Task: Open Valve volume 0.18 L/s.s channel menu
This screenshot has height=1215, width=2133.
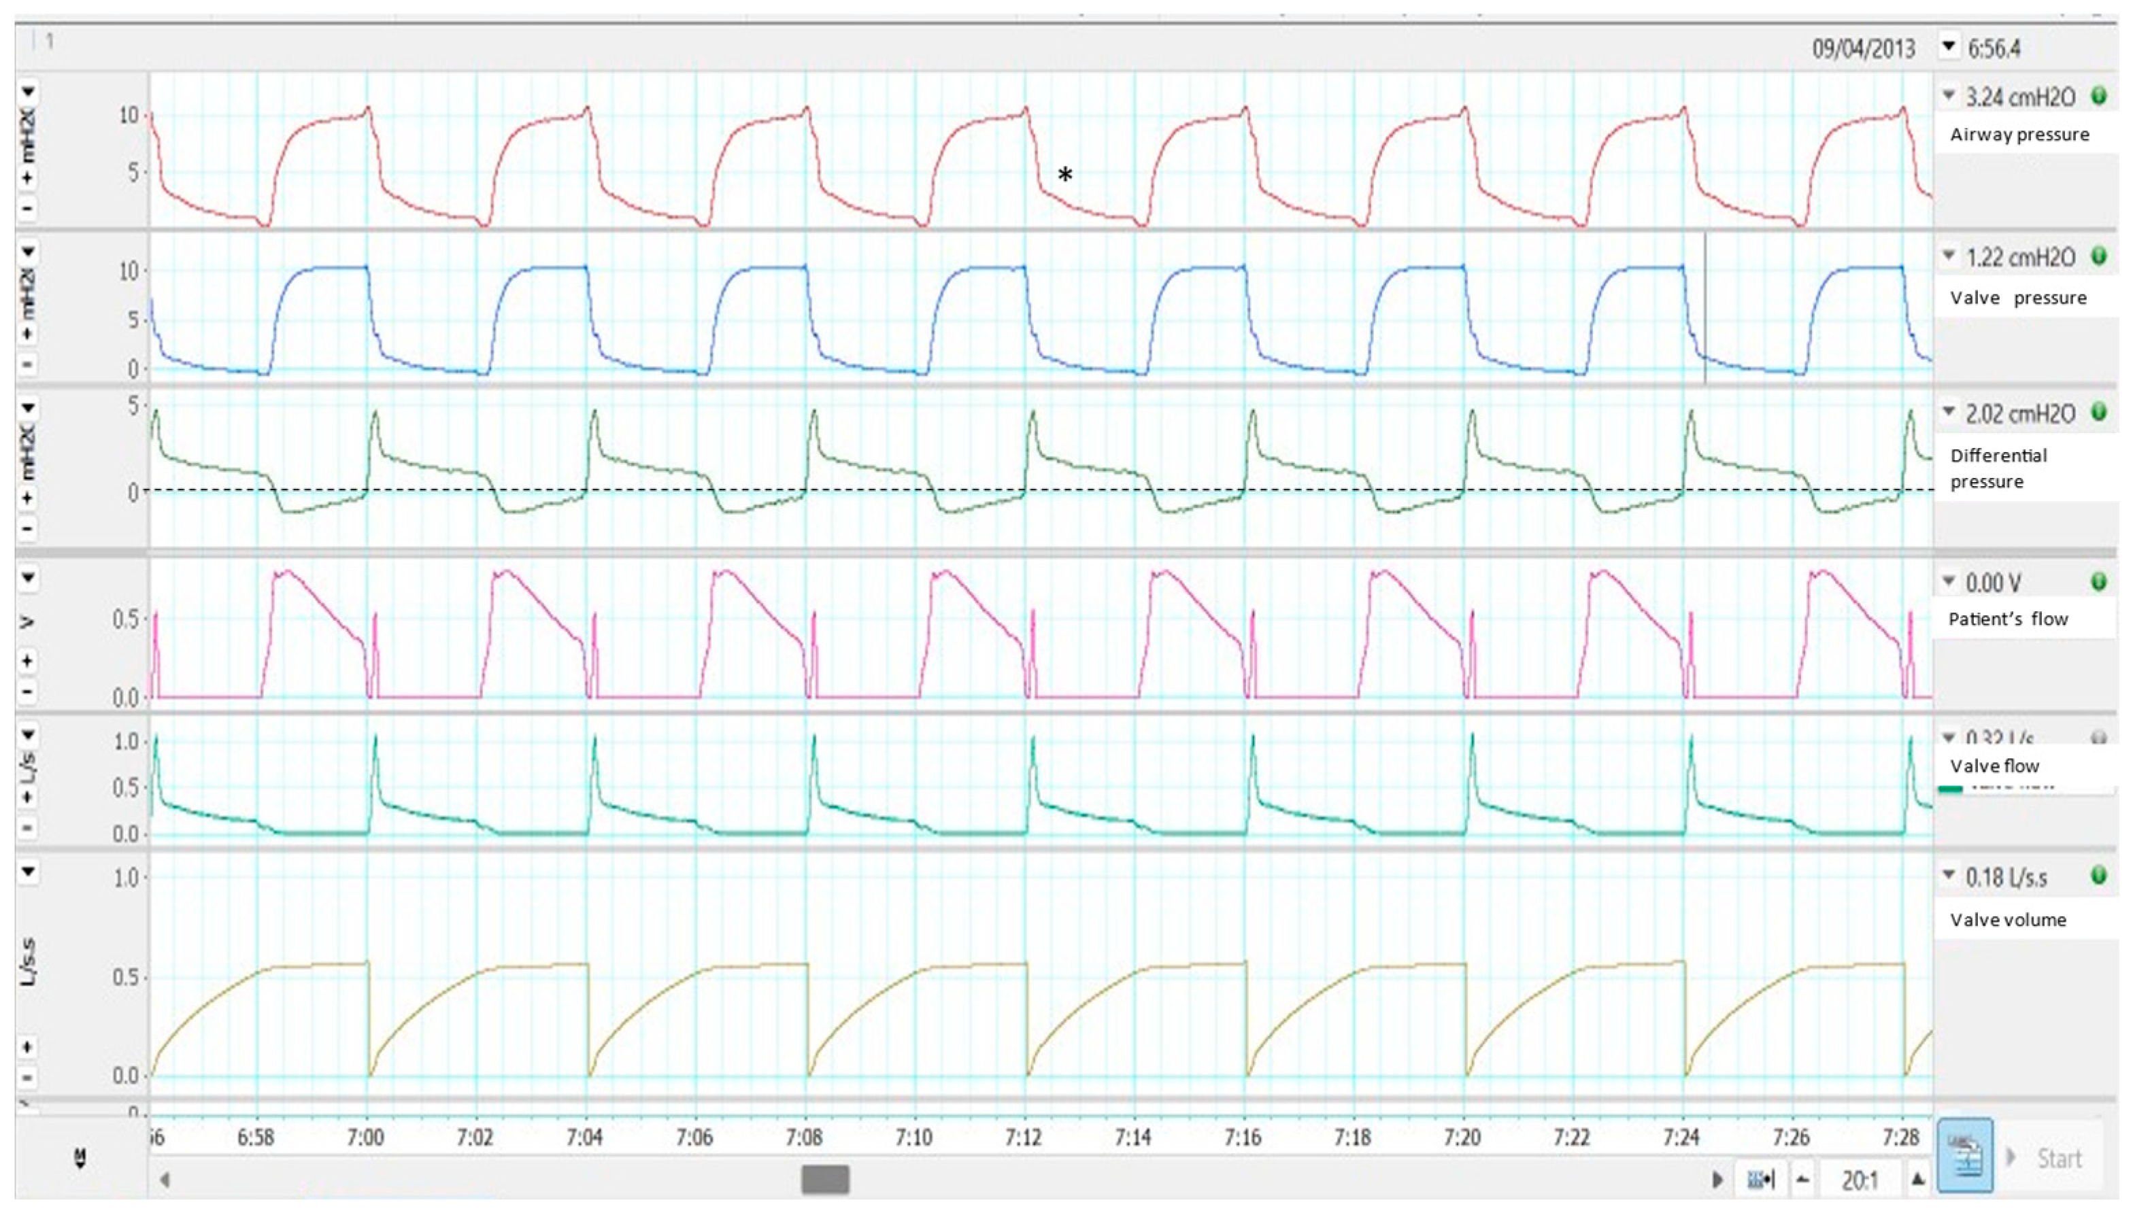Action: tap(1949, 875)
